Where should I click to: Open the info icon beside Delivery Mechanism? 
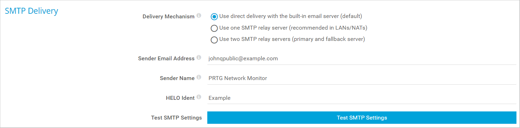(199, 16)
